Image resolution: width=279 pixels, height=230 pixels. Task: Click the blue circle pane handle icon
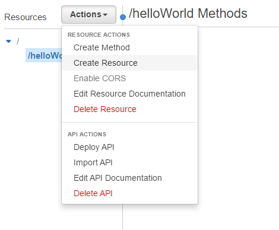coord(123,17)
